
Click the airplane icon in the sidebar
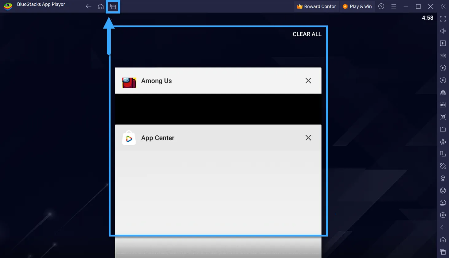(x=443, y=141)
